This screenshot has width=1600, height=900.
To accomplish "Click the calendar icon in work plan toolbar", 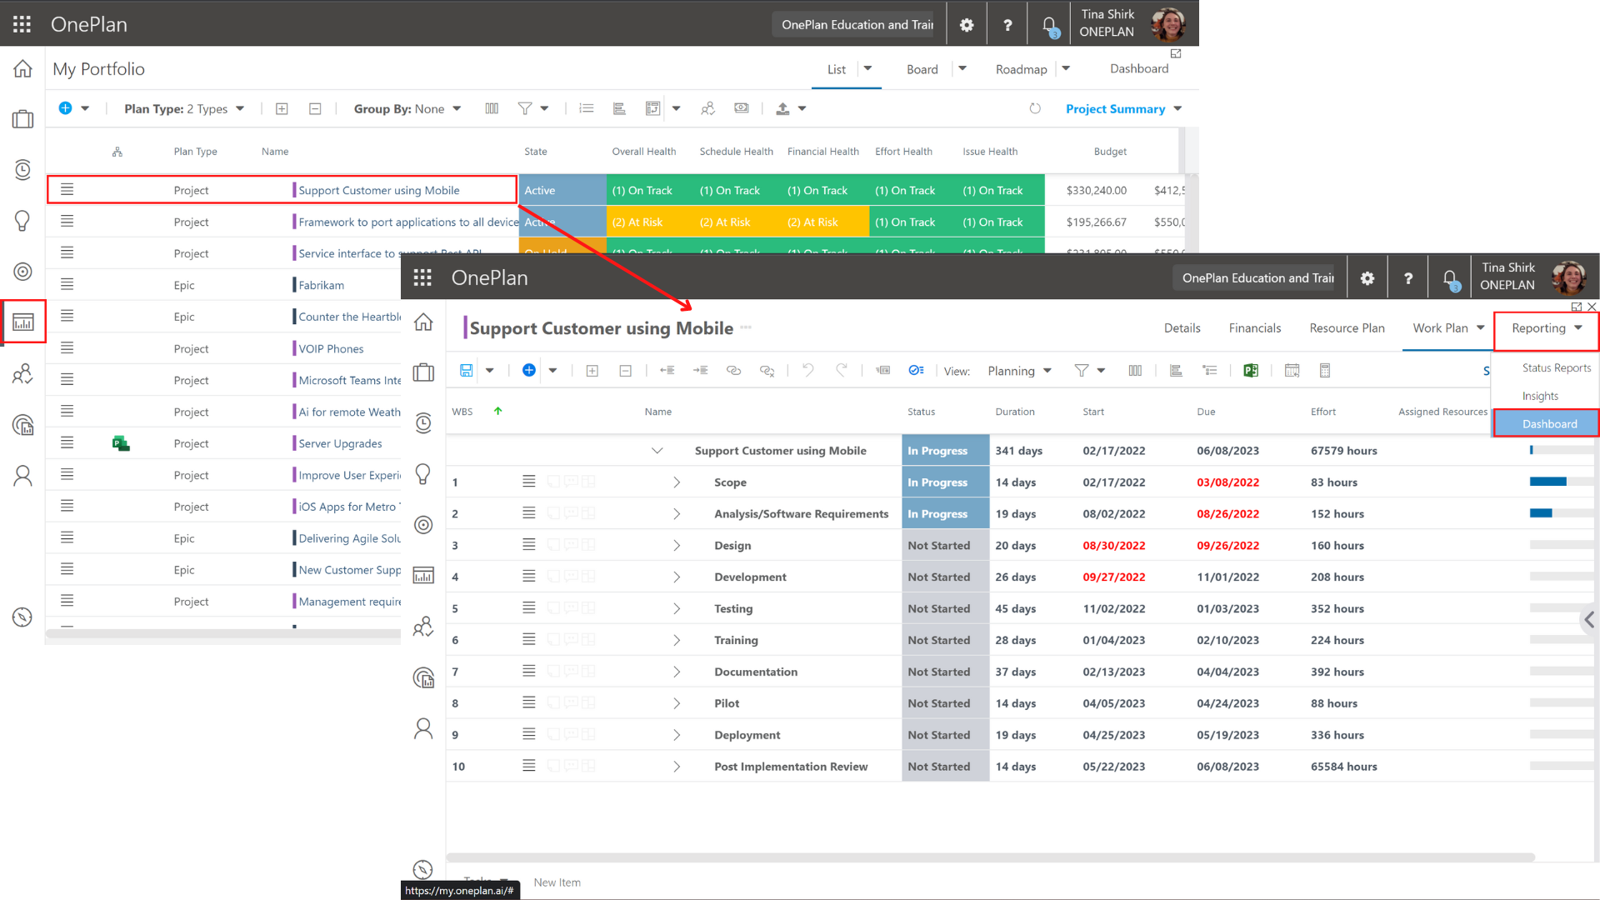I will (x=1292, y=371).
